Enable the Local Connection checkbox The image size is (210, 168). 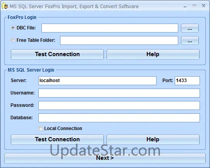(x=40, y=129)
